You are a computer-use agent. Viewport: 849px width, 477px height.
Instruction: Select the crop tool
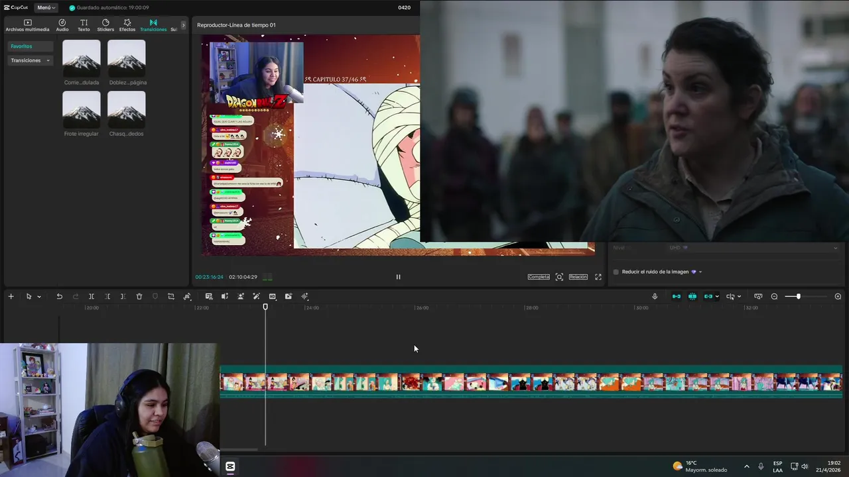(x=170, y=296)
